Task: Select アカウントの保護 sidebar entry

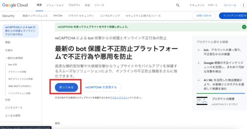Action: 17,72
